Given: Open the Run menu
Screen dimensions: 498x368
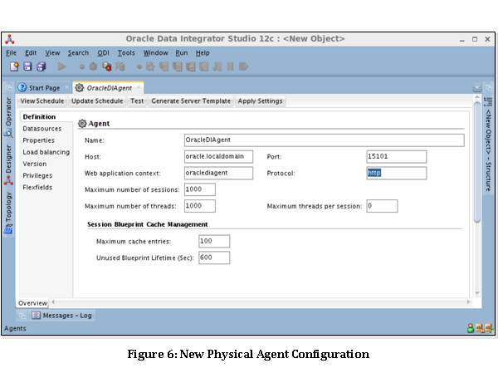Looking at the screenshot, I should click(x=181, y=53).
